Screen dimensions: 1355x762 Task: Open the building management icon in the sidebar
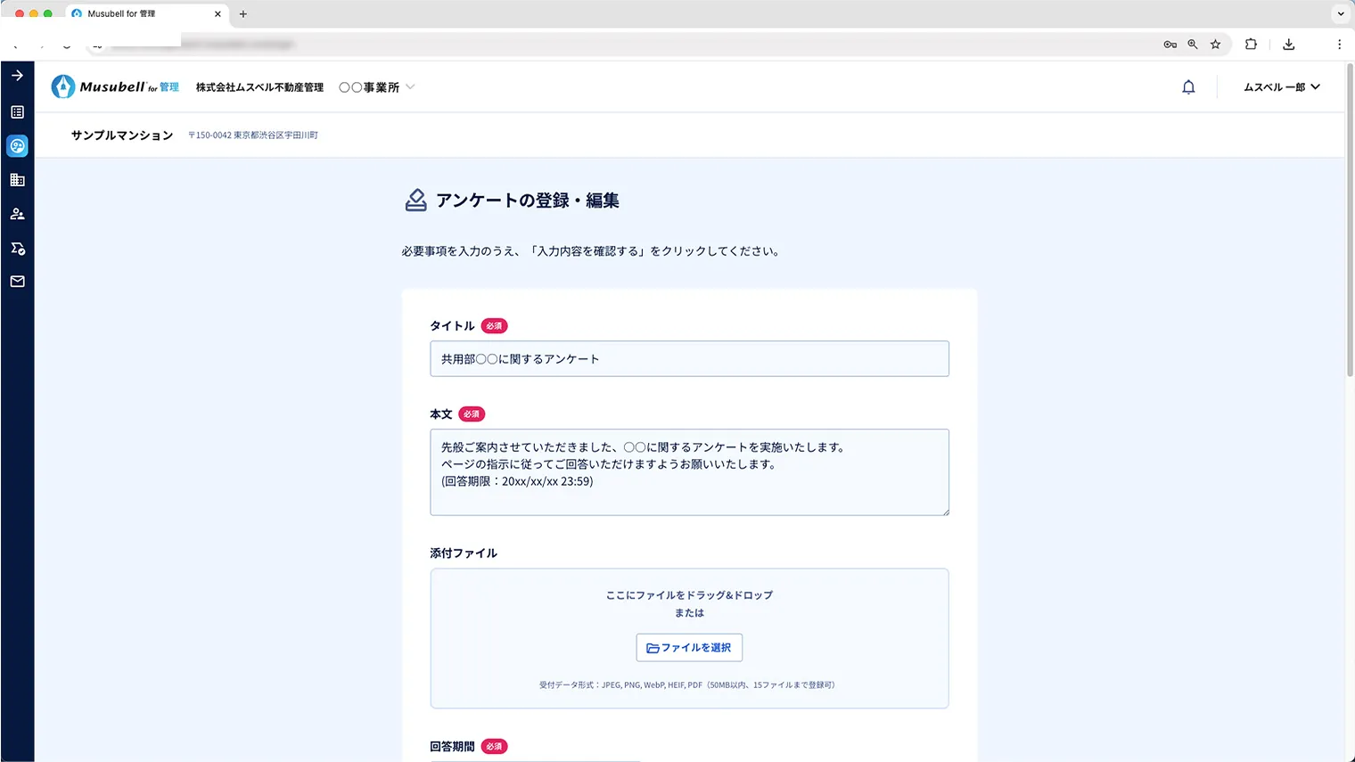coord(17,179)
